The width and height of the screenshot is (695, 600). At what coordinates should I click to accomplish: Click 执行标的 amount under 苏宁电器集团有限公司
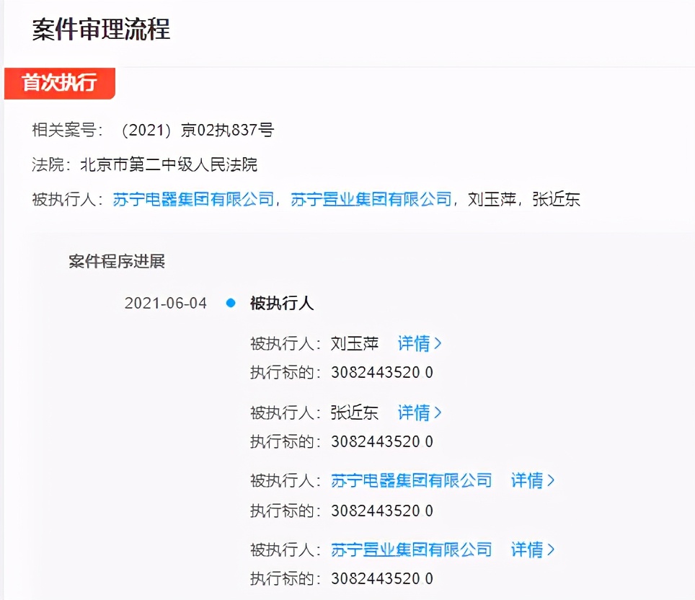coord(382,511)
